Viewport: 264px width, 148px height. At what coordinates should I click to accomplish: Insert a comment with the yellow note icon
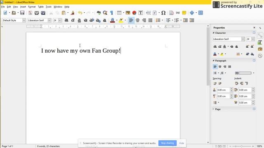click(184, 13)
